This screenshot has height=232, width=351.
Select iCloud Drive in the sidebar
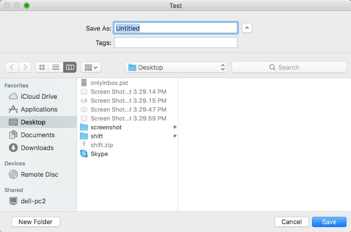coord(38,96)
